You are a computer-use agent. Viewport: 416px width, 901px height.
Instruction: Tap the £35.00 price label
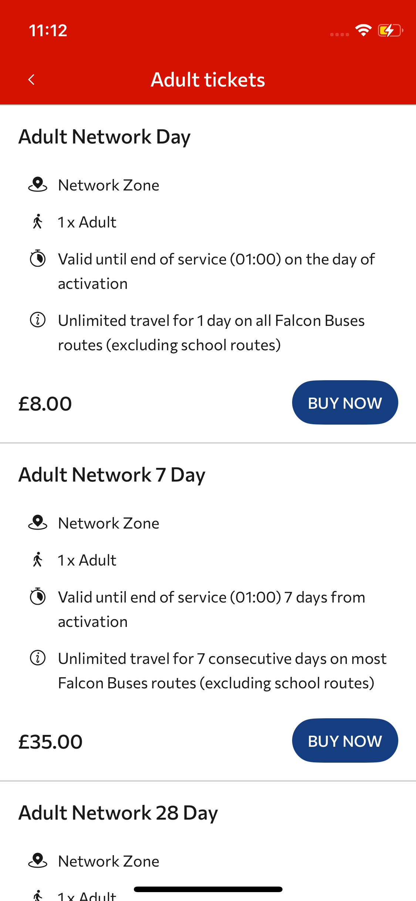[51, 742]
